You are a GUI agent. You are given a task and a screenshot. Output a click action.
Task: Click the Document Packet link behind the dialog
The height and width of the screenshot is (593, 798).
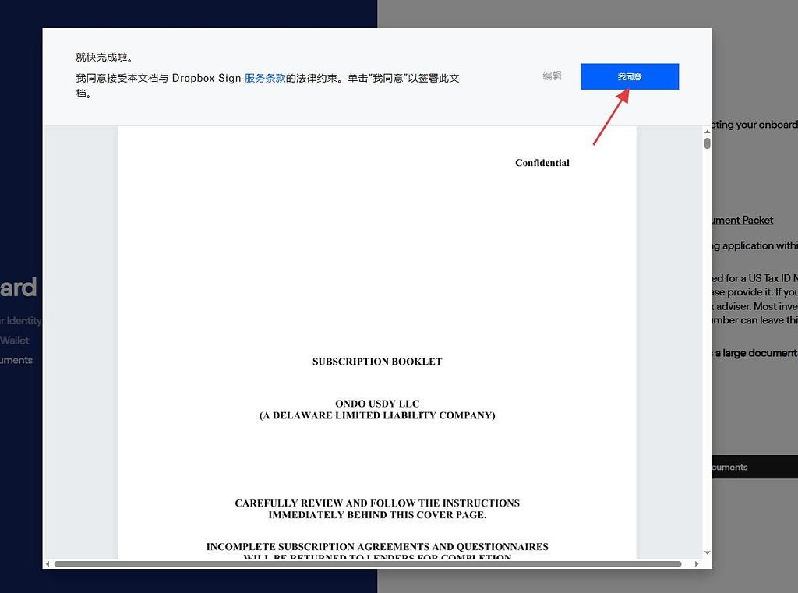pyautogui.click(x=743, y=220)
